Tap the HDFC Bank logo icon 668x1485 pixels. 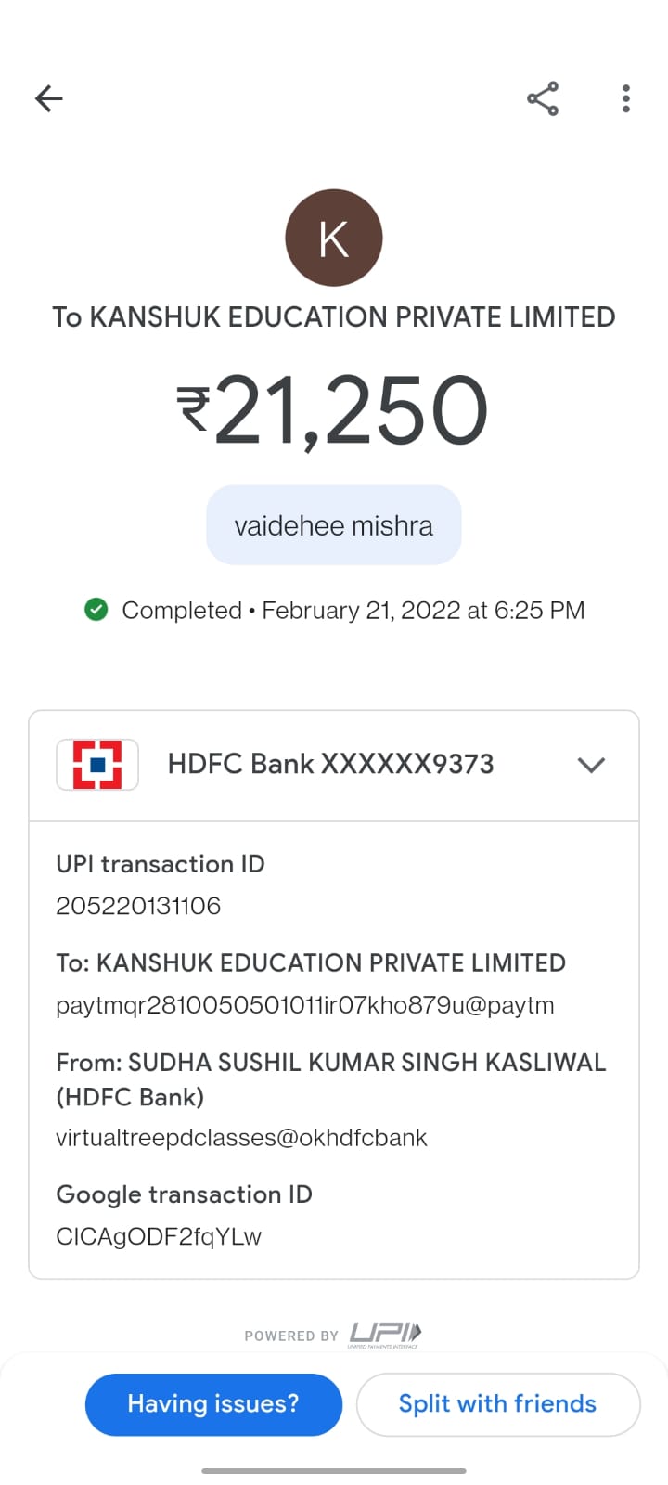pyautogui.click(x=97, y=765)
